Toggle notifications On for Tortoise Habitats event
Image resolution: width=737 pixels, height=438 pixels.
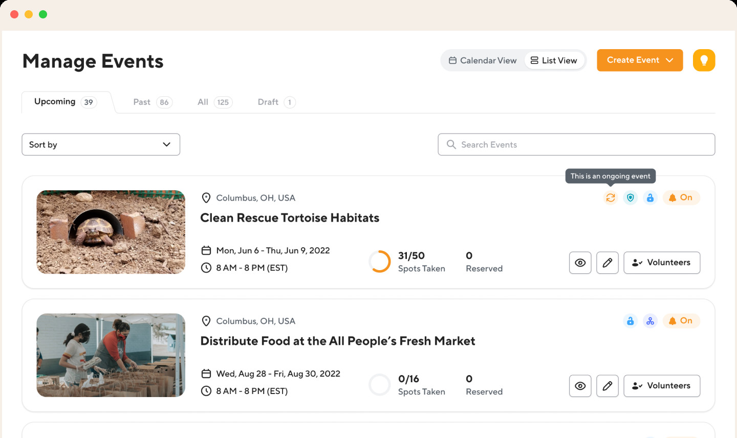[681, 198]
